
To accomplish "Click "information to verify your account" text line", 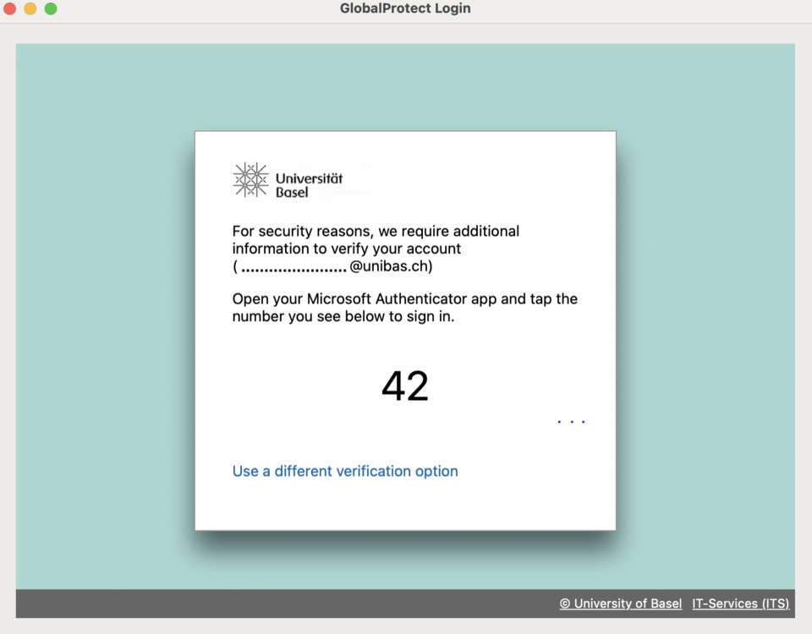I will tap(347, 249).
